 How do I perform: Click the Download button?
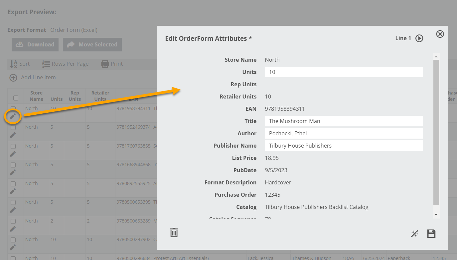pyautogui.click(x=35, y=45)
